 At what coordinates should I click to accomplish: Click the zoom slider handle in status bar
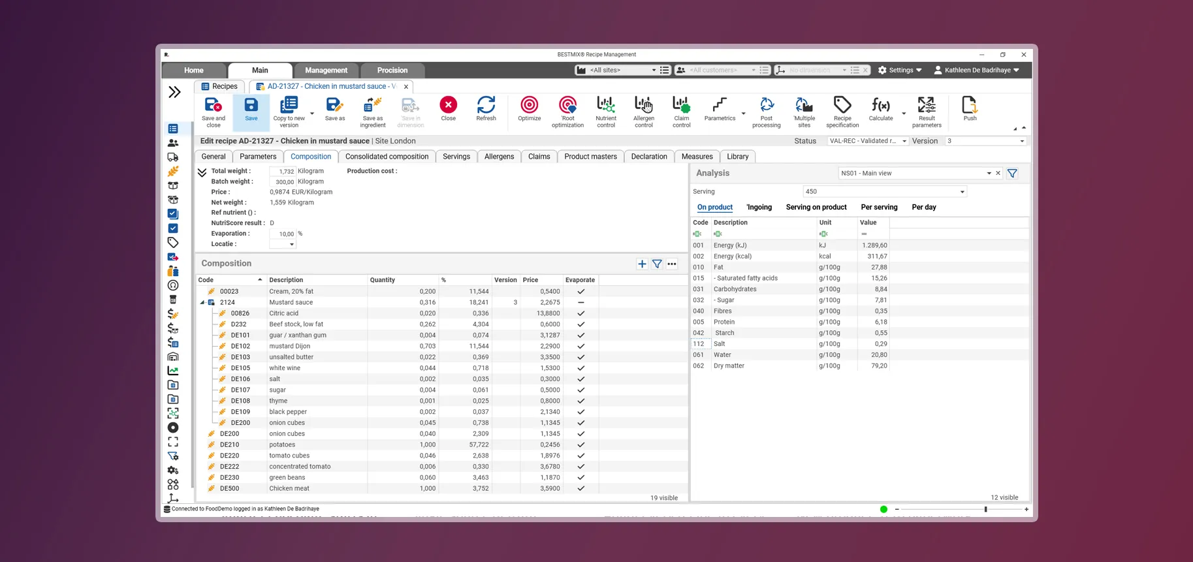(x=985, y=509)
